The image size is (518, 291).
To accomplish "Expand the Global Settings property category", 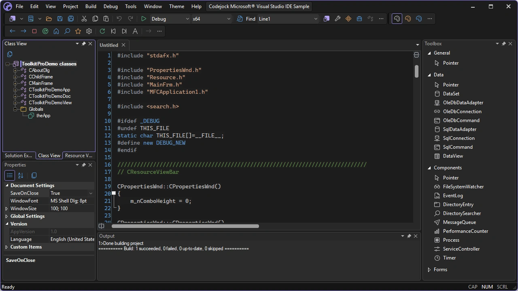I will point(6,216).
